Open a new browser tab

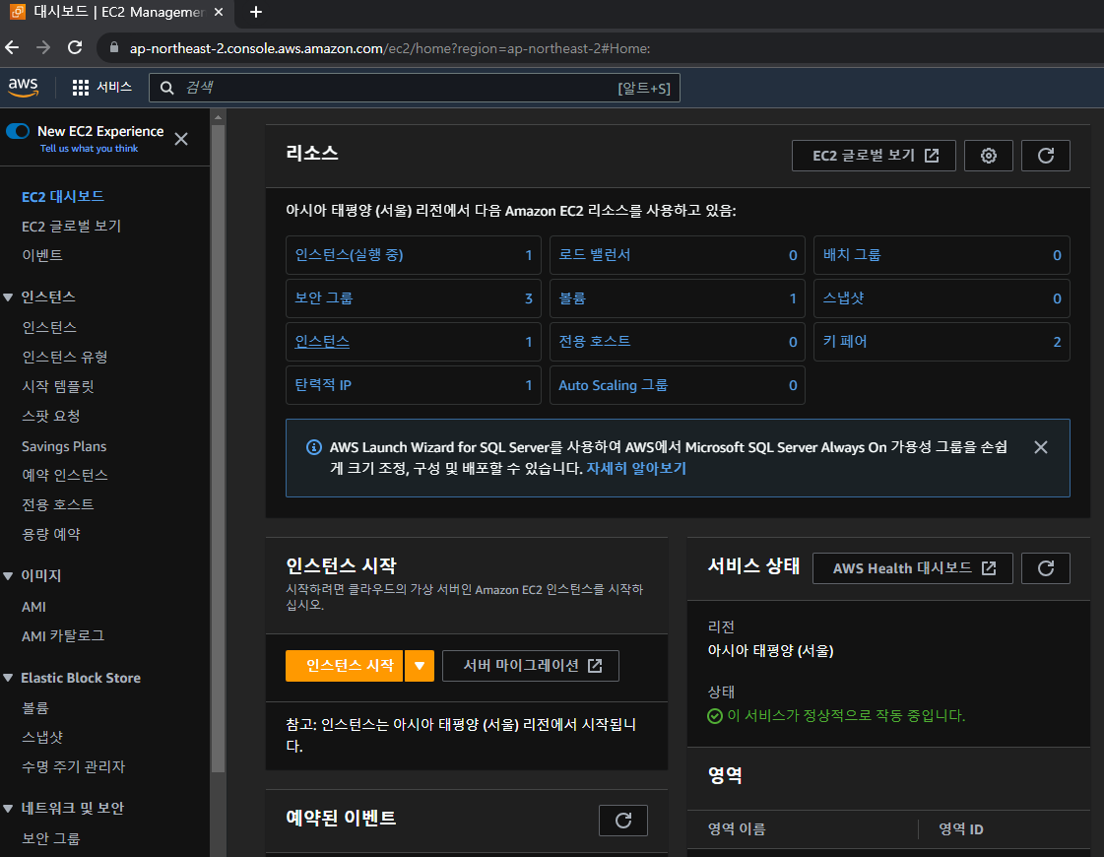click(256, 12)
